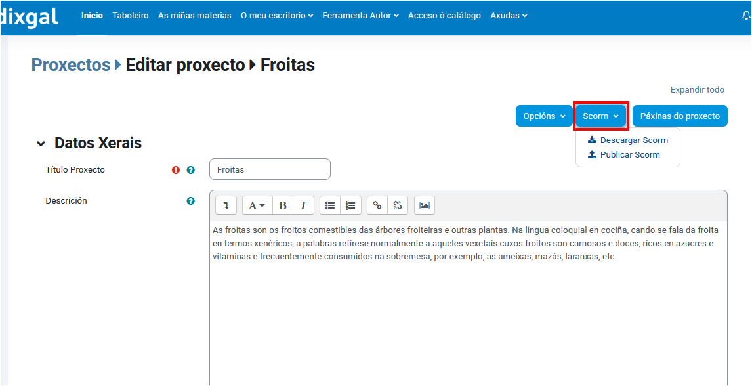The image size is (752, 386).
Task: Select Descargar Scorm from the menu
Action: 628,140
